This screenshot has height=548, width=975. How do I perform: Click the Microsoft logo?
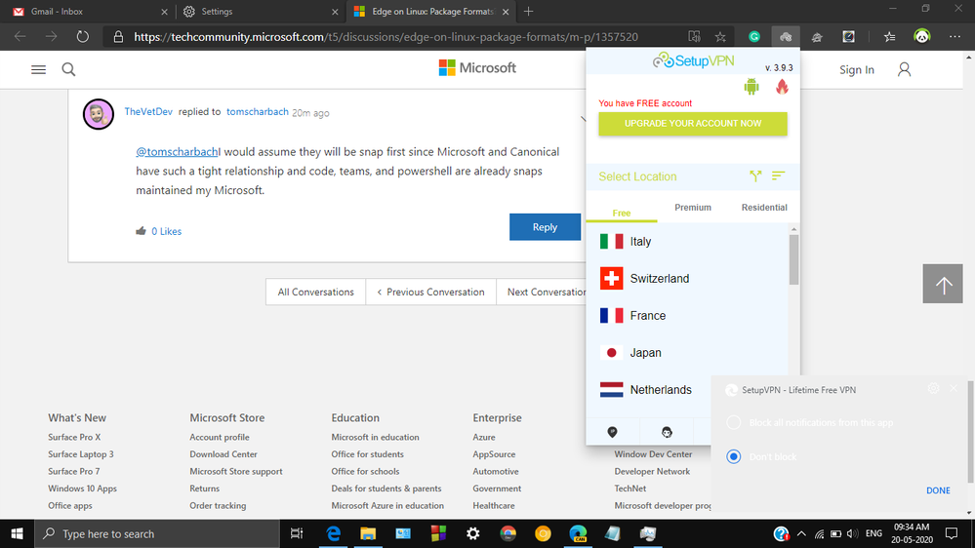click(477, 67)
